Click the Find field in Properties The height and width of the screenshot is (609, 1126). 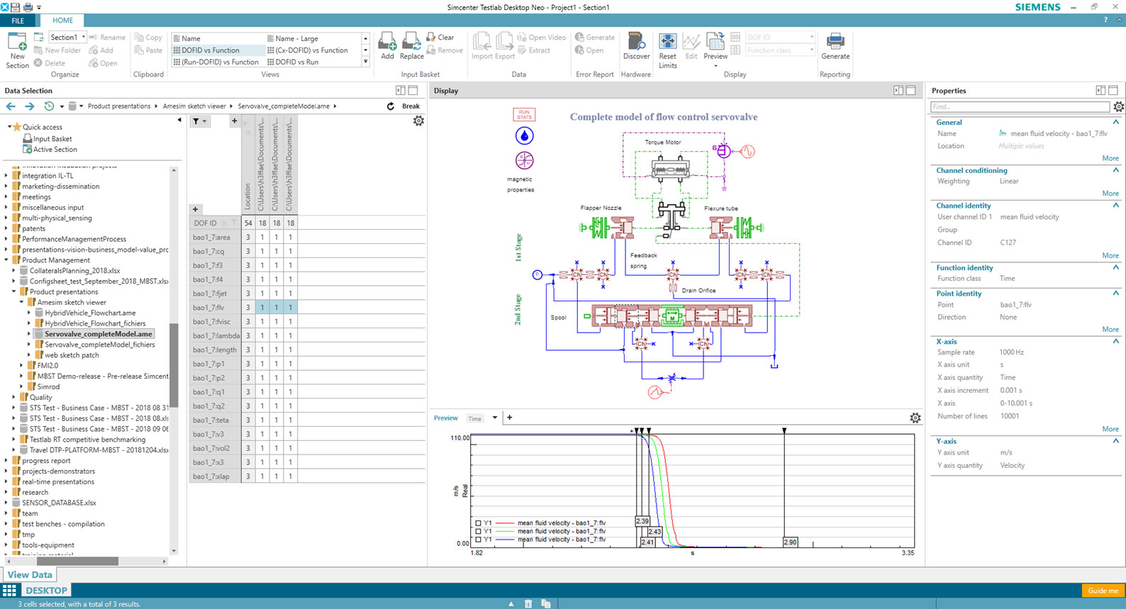click(1020, 107)
